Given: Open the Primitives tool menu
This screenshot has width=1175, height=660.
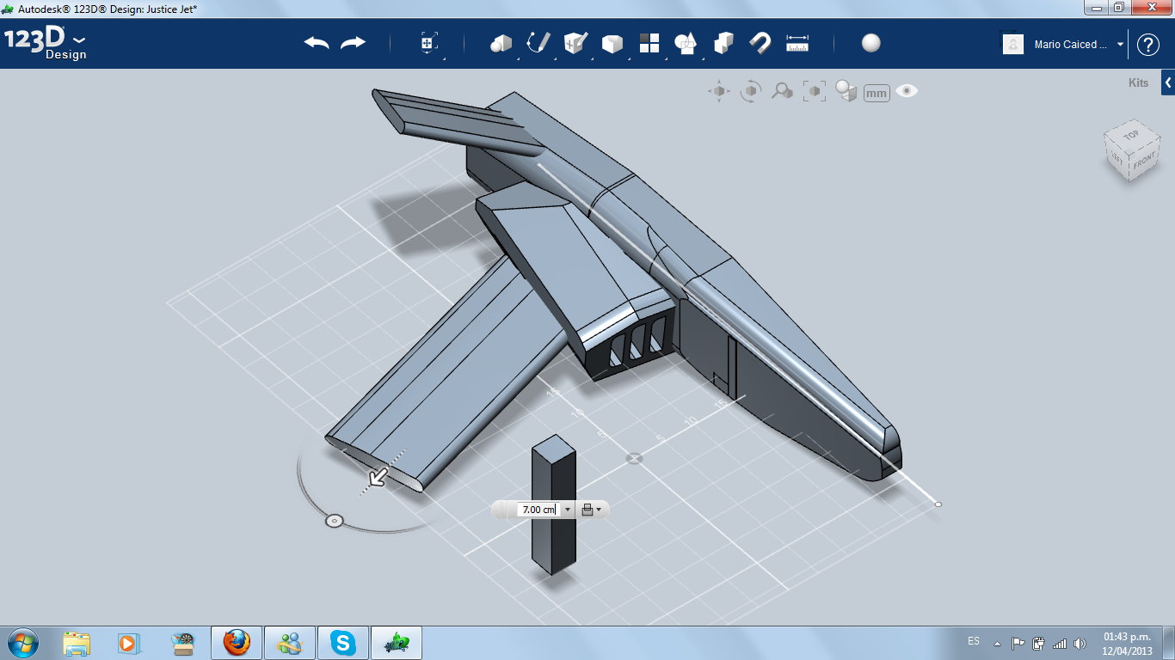Looking at the screenshot, I should pyautogui.click(x=501, y=43).
